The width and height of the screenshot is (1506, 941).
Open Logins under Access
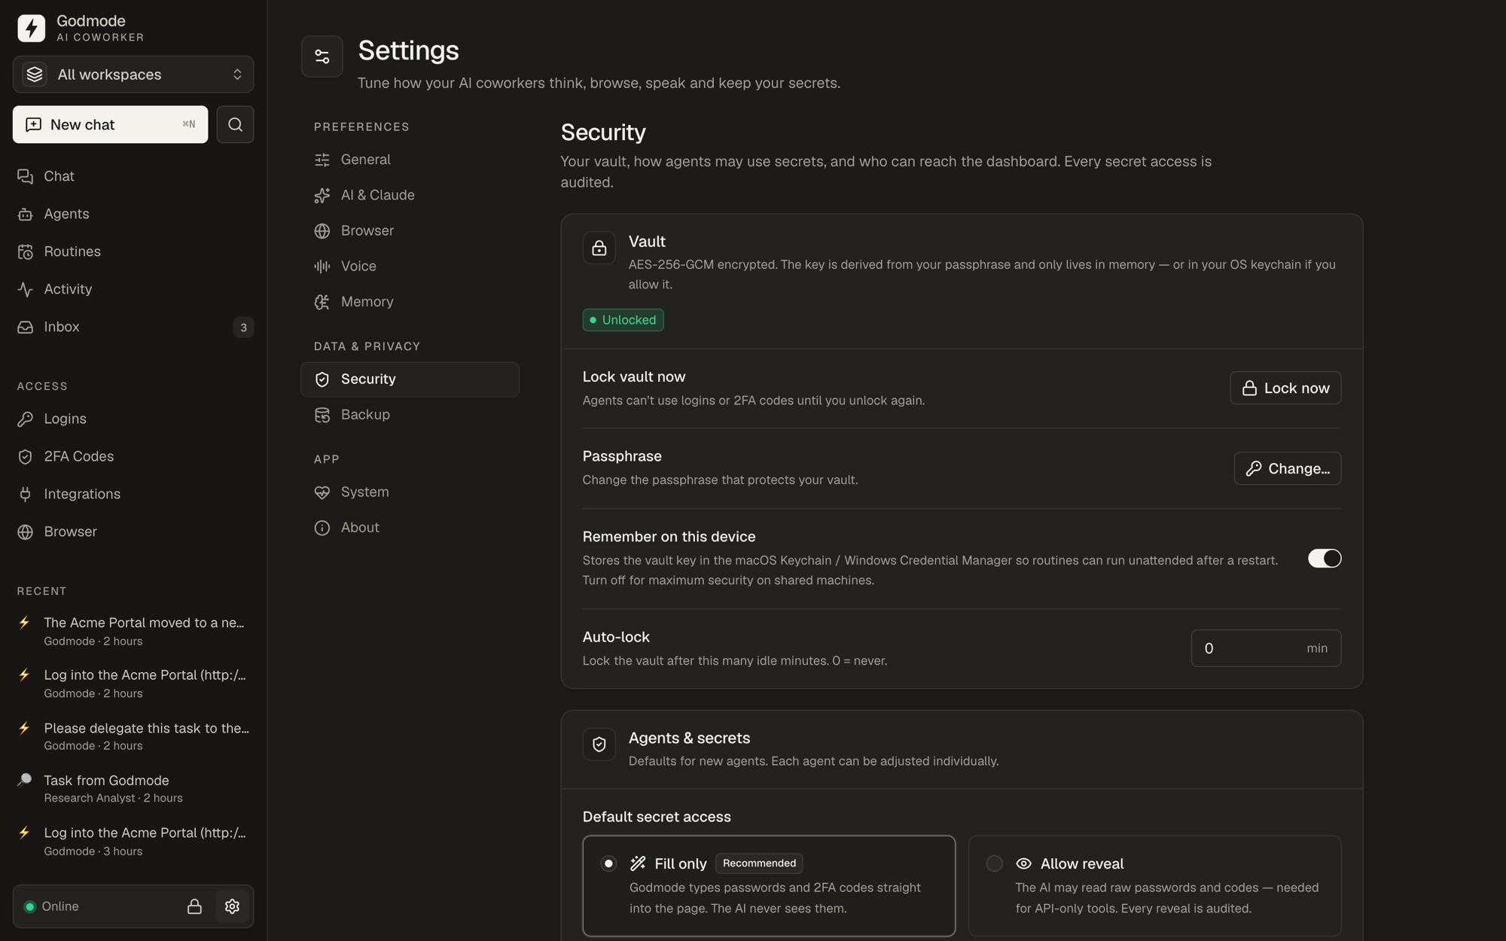tap(133, 419)
